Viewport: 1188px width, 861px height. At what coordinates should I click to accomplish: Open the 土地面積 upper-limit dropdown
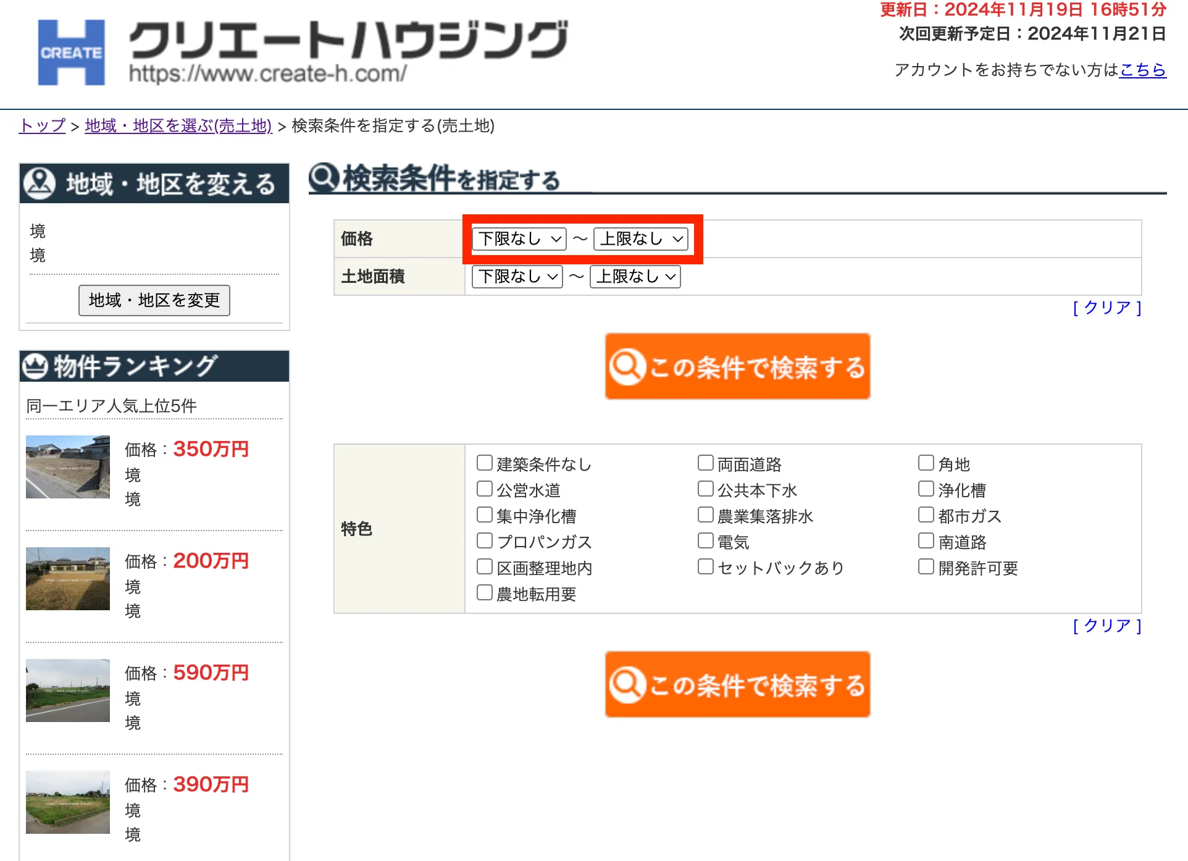[x=635, y=277]
